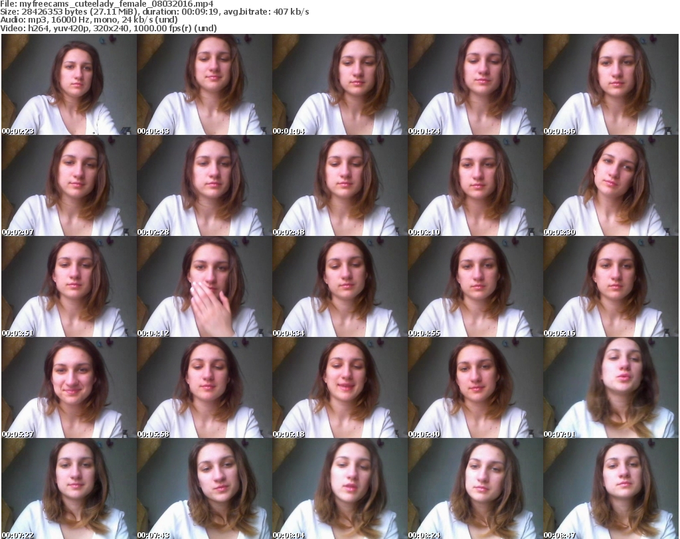Open the thumbnail at 00:06:18
The height and width of the screenshot is (539, 680).
(339, 388)
